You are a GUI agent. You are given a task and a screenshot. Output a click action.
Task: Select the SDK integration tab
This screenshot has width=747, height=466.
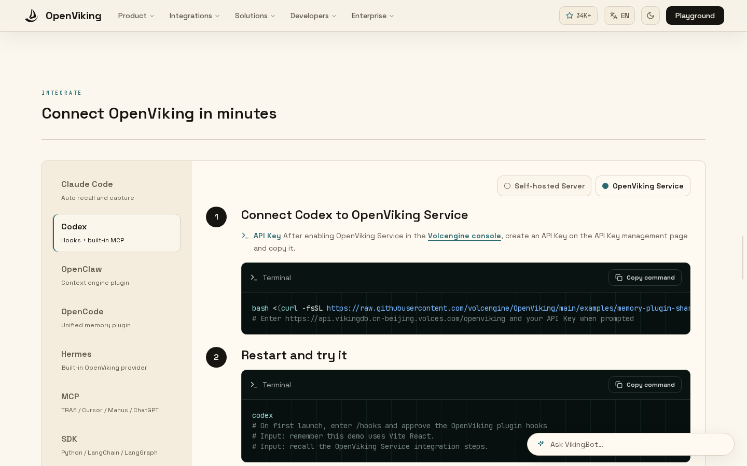click(117, 445)
